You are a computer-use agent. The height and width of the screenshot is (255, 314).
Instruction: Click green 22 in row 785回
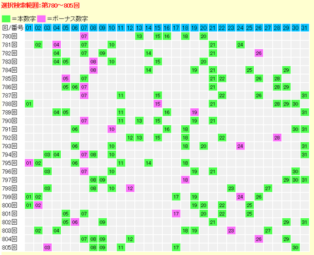point(222,79)
